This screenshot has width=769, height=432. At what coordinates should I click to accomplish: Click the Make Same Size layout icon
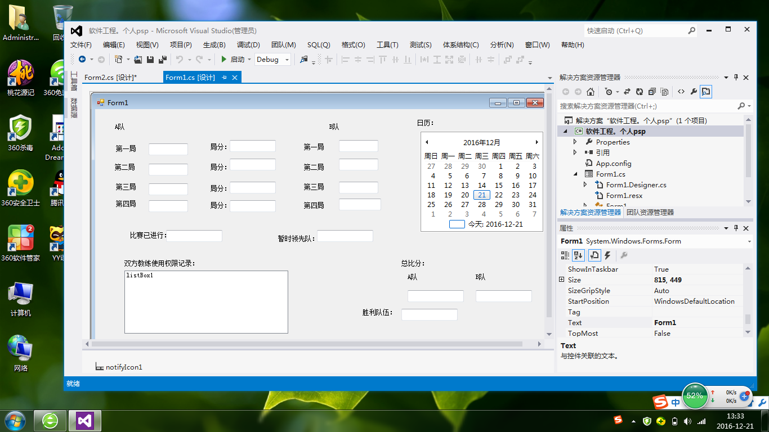pyautogui.click(x=449, y=60)
